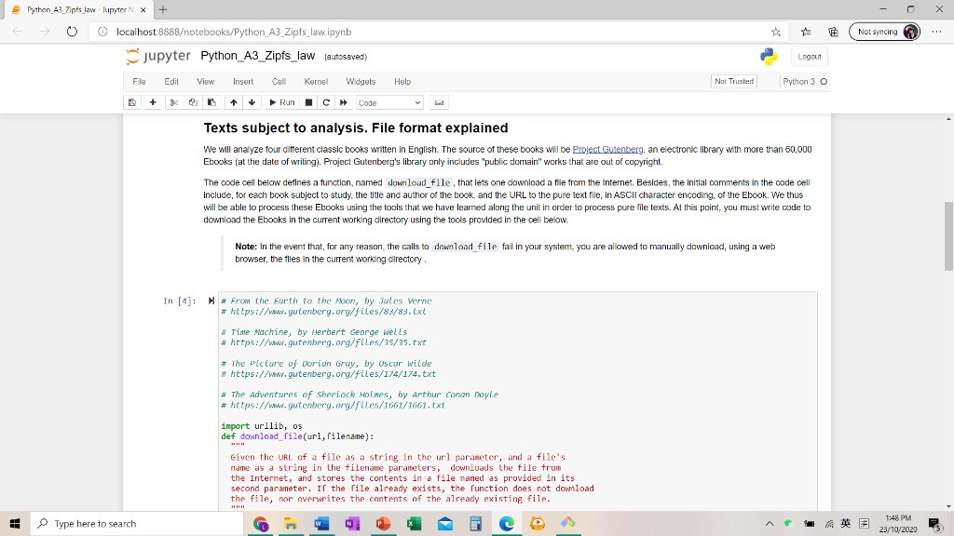Save the notebook checkpoint
This screenshot has height=536, width=954.
coord(131,102)
